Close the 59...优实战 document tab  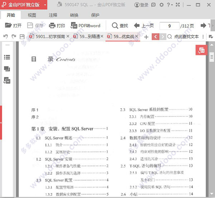click(137, 36)
